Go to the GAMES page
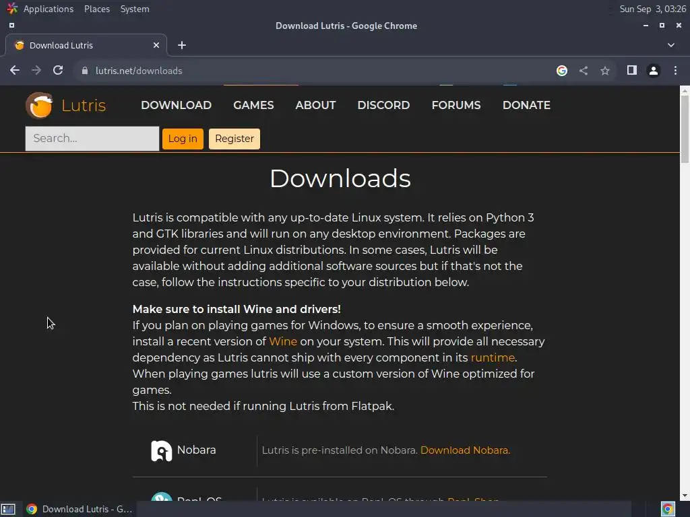Viewport: 690px width, 517px height. [253, 105]
